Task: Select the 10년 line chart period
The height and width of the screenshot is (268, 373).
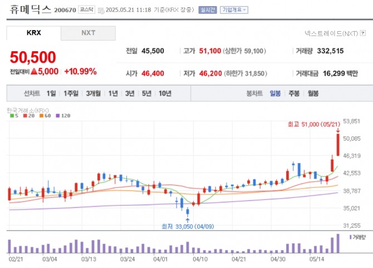Action: point(165,93)
